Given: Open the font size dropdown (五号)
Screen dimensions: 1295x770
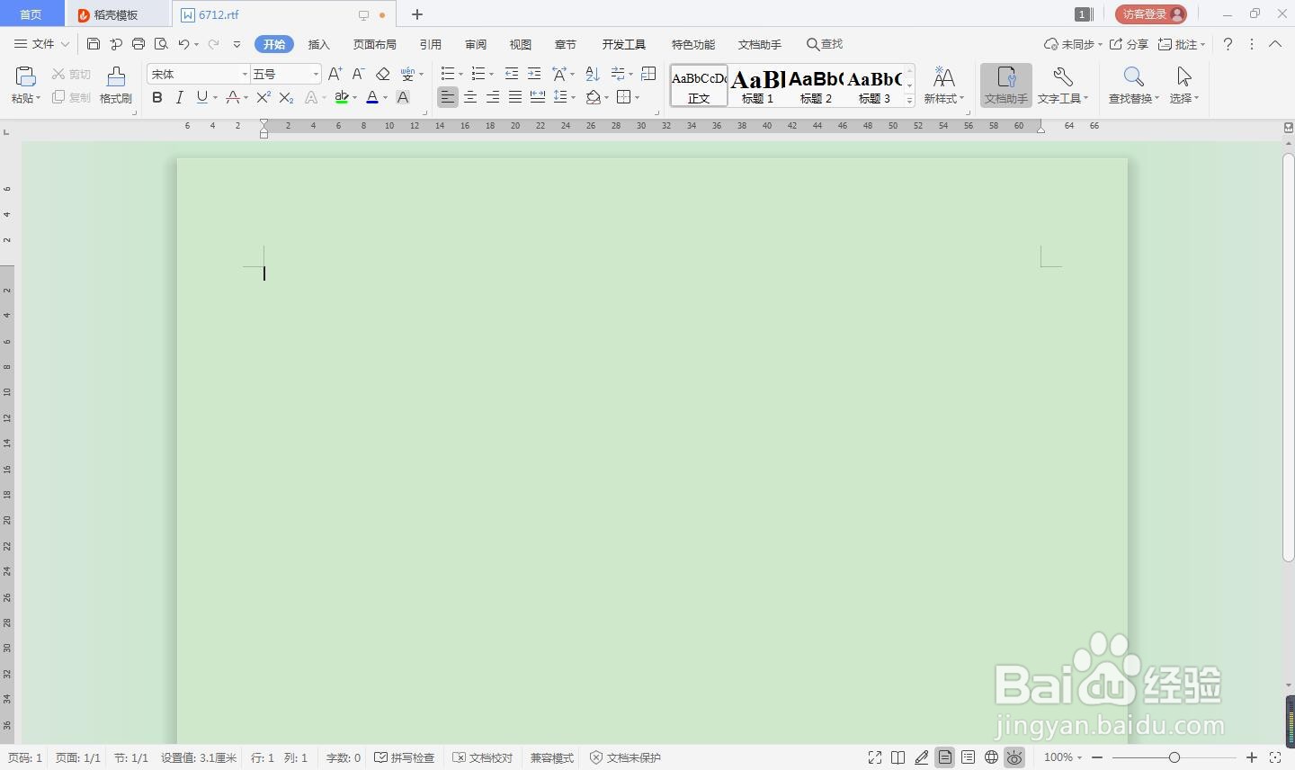Looking at the screenshot, I should (316, 74).
